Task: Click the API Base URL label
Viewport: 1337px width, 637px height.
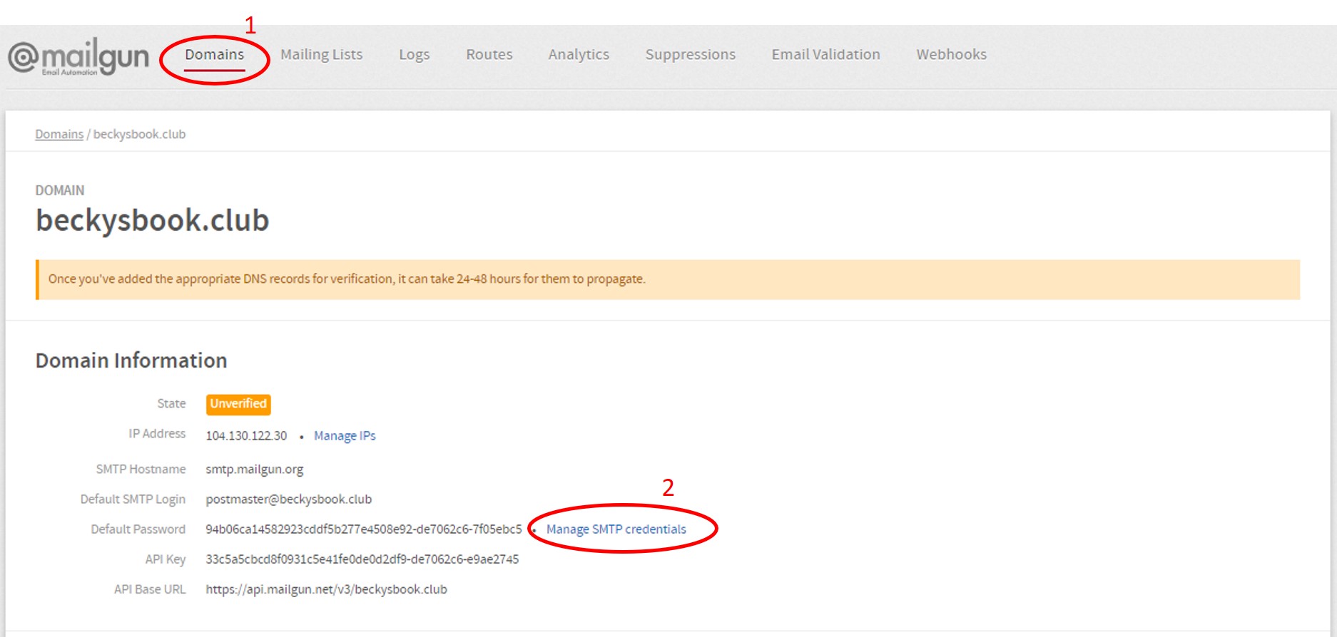Action: [150, 589]
